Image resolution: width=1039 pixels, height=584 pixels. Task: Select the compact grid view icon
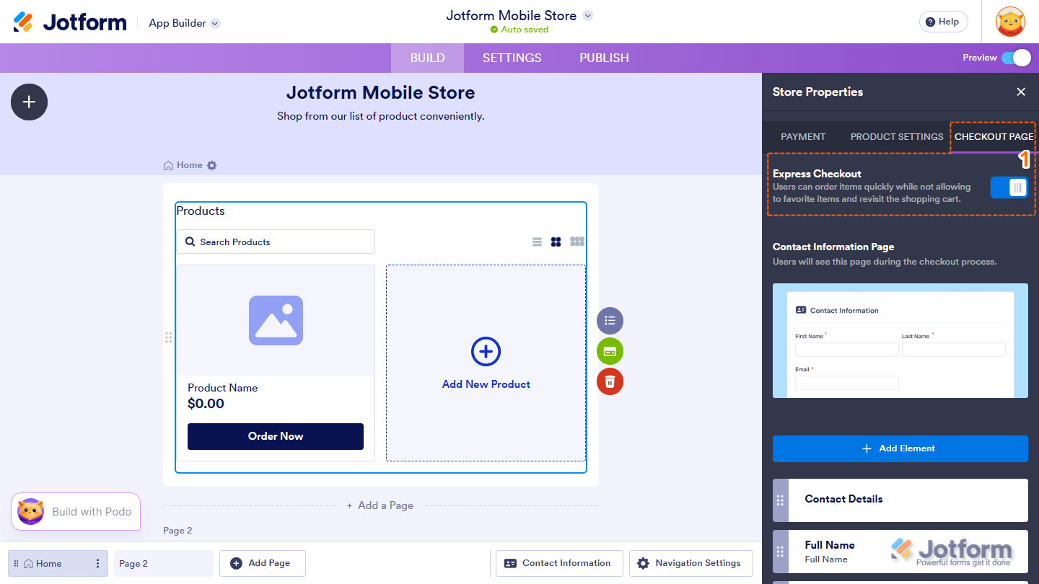click(577, 242)
